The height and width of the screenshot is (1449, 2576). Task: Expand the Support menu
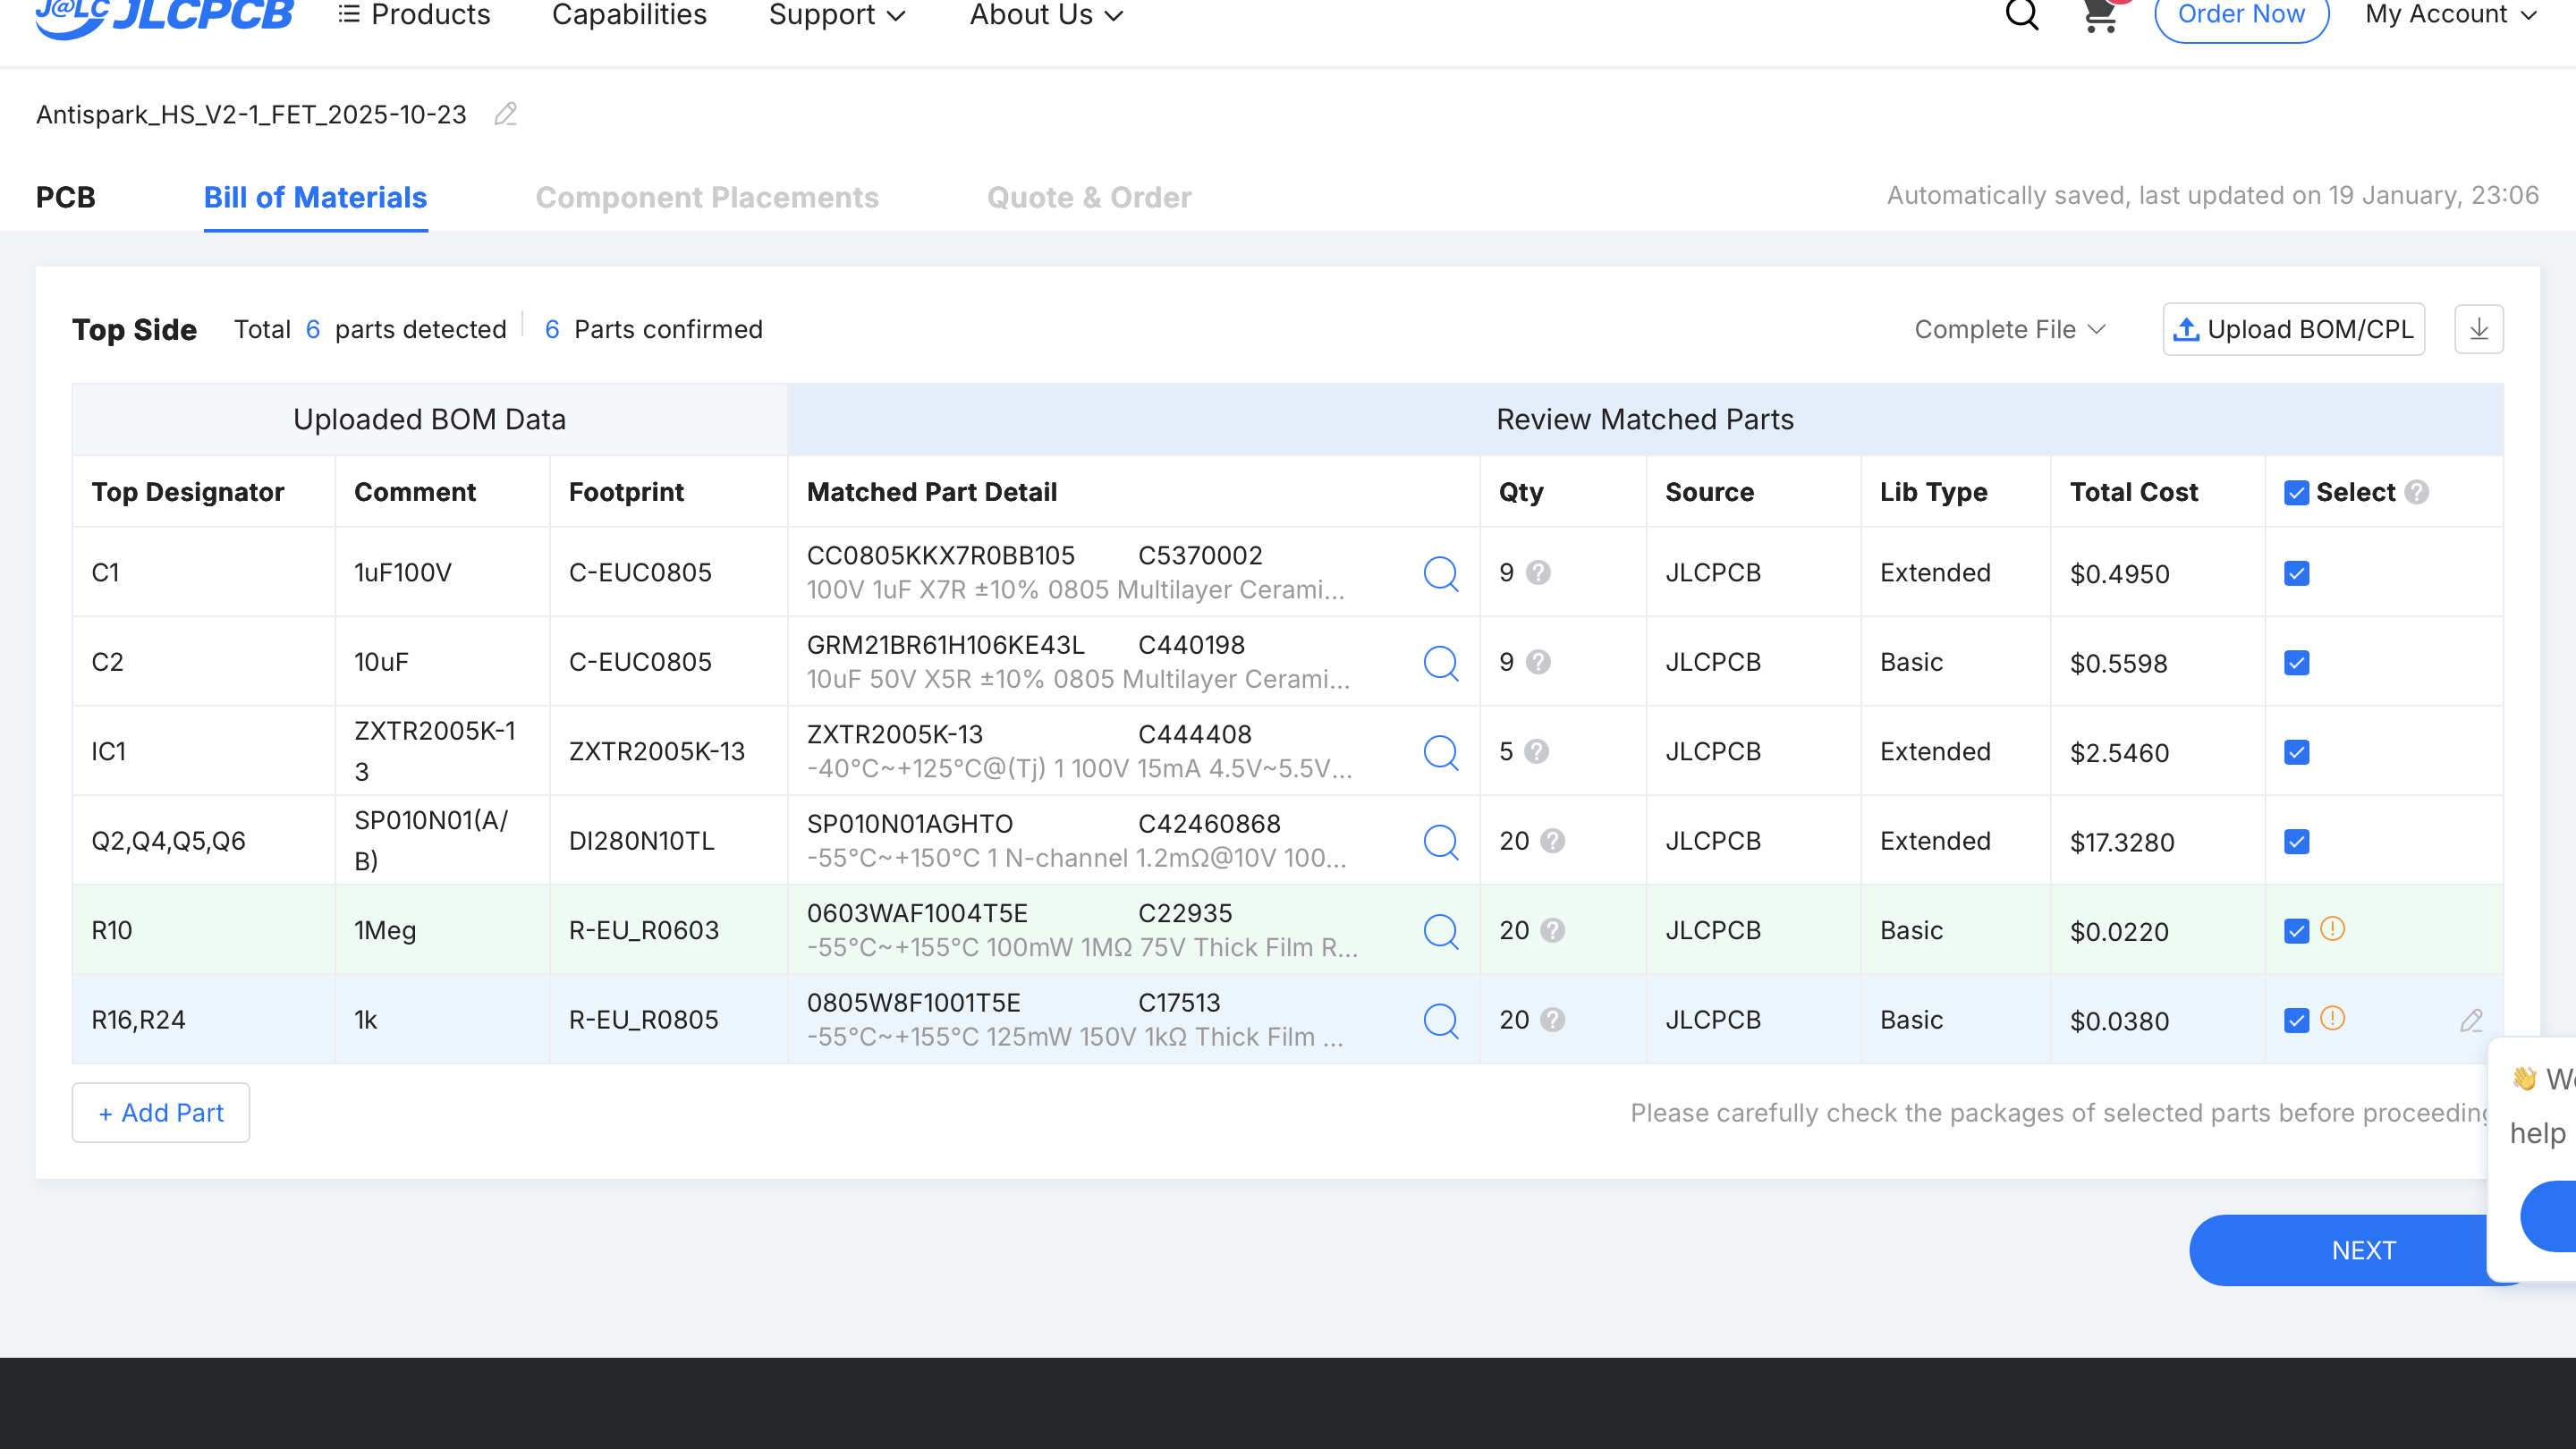click(x=836, y=15)
